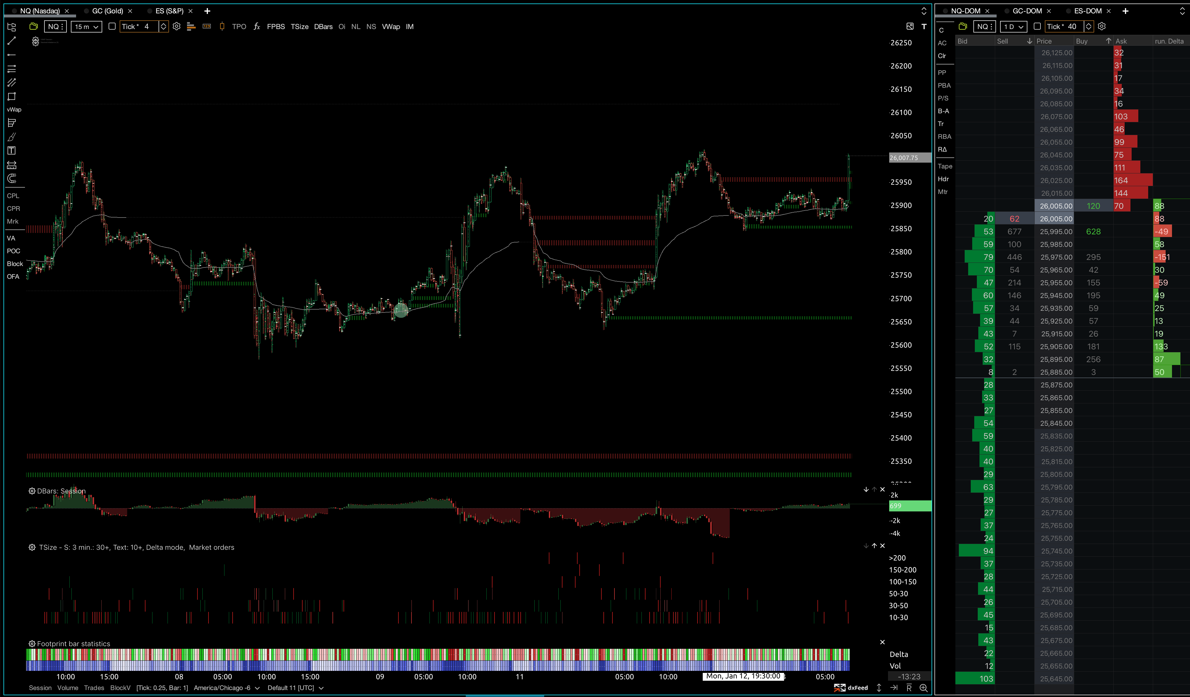This screenshot has height=697, width=1190.
Task: Toggle the checkbox beside chart Tick field
Action: (112, 26)
